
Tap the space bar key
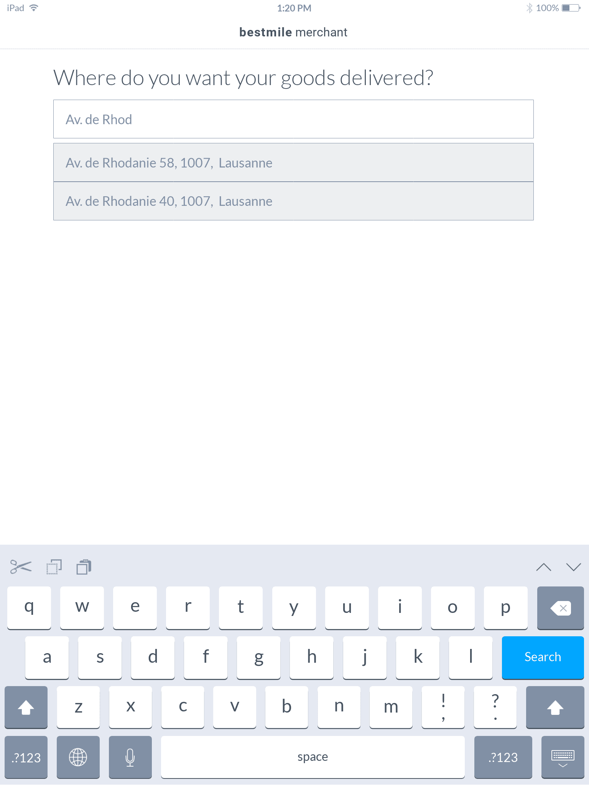(313, 757)
